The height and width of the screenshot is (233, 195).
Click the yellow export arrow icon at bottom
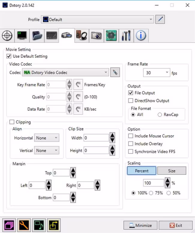[54, 225]
